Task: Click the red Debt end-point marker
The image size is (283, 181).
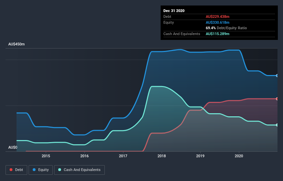Action: 277,99
